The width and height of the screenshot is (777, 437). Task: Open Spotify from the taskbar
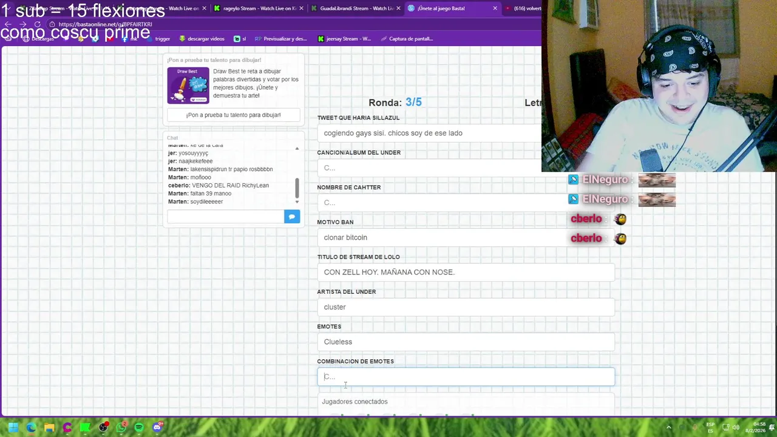pos(139,427)
